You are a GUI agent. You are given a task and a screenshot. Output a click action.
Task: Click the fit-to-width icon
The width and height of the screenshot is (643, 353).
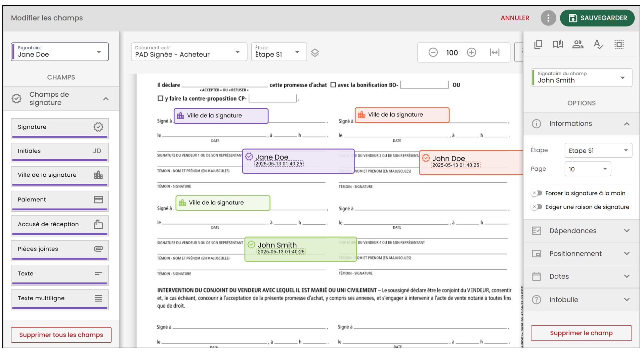pyautogui.click(x=495, y=52)
